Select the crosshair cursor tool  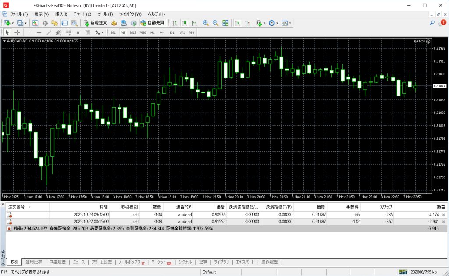[x=17, y=32]
